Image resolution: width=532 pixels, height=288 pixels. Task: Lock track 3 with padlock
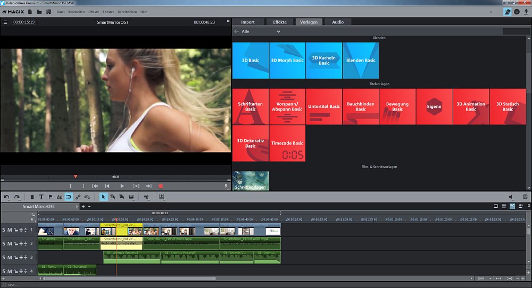point(15,258)
